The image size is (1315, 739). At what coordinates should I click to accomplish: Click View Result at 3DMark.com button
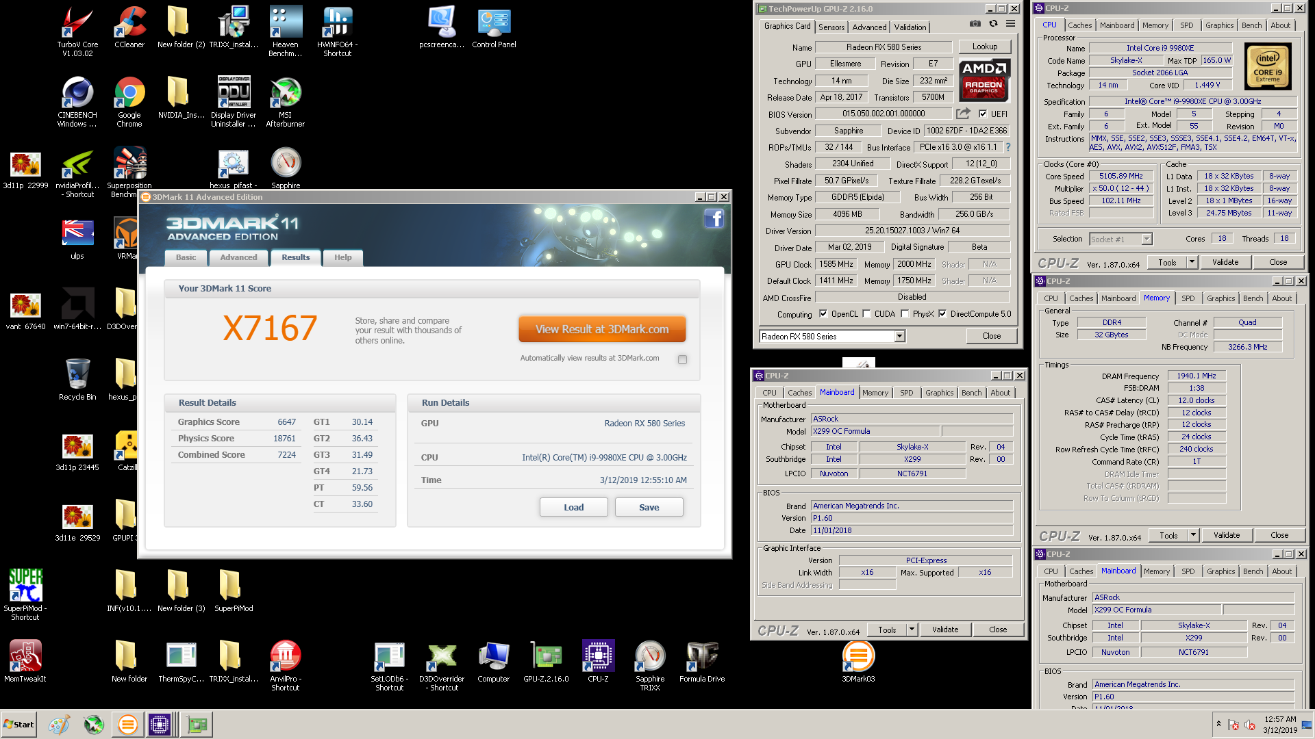point(602,329)
